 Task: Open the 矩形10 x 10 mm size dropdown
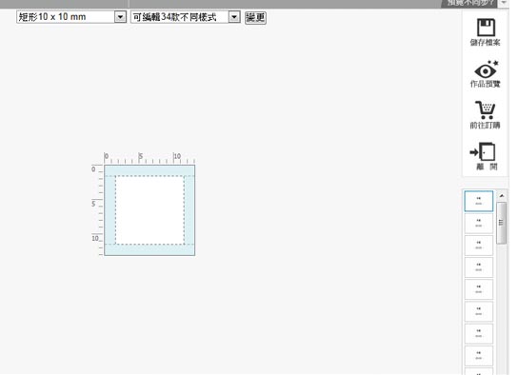[71, 17]
